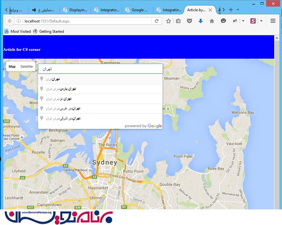This screenshot has height=225, width=282.
Task: Switch the map to Satellite view
Action: tap(26, 66)
